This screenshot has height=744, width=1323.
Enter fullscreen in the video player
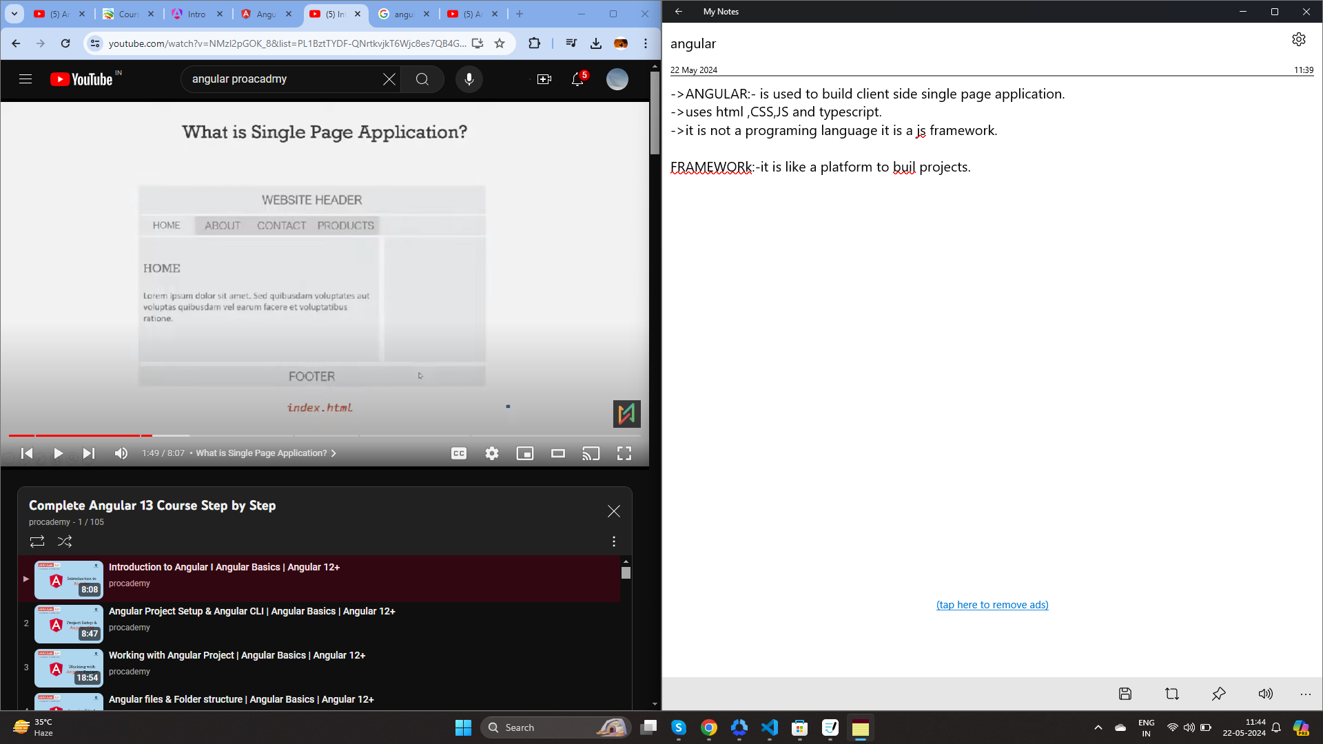coord(624,453)
